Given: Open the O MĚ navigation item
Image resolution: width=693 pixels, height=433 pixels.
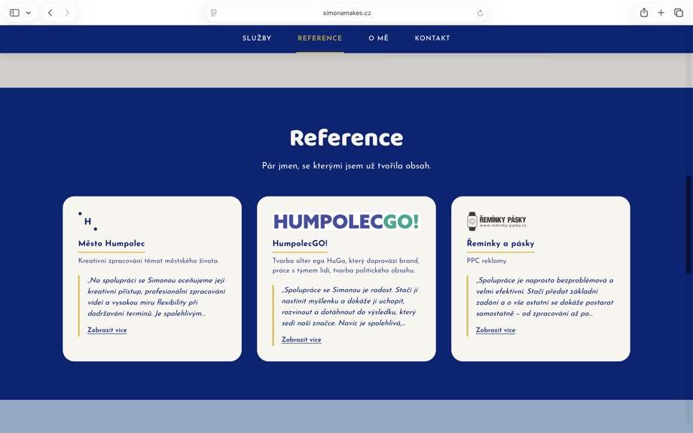Looking at the screenshot, I should tap(379, 38).
